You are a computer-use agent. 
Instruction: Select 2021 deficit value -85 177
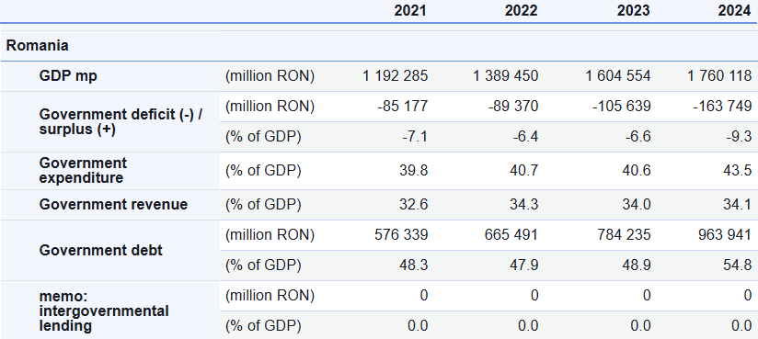(403, 106)
